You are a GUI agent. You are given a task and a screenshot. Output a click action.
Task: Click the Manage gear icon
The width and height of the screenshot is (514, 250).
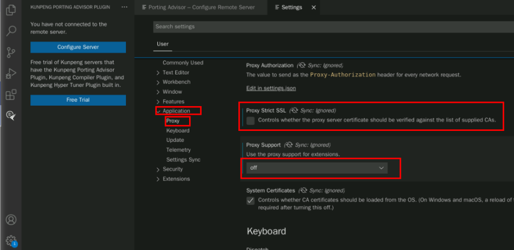coord(11,240)
